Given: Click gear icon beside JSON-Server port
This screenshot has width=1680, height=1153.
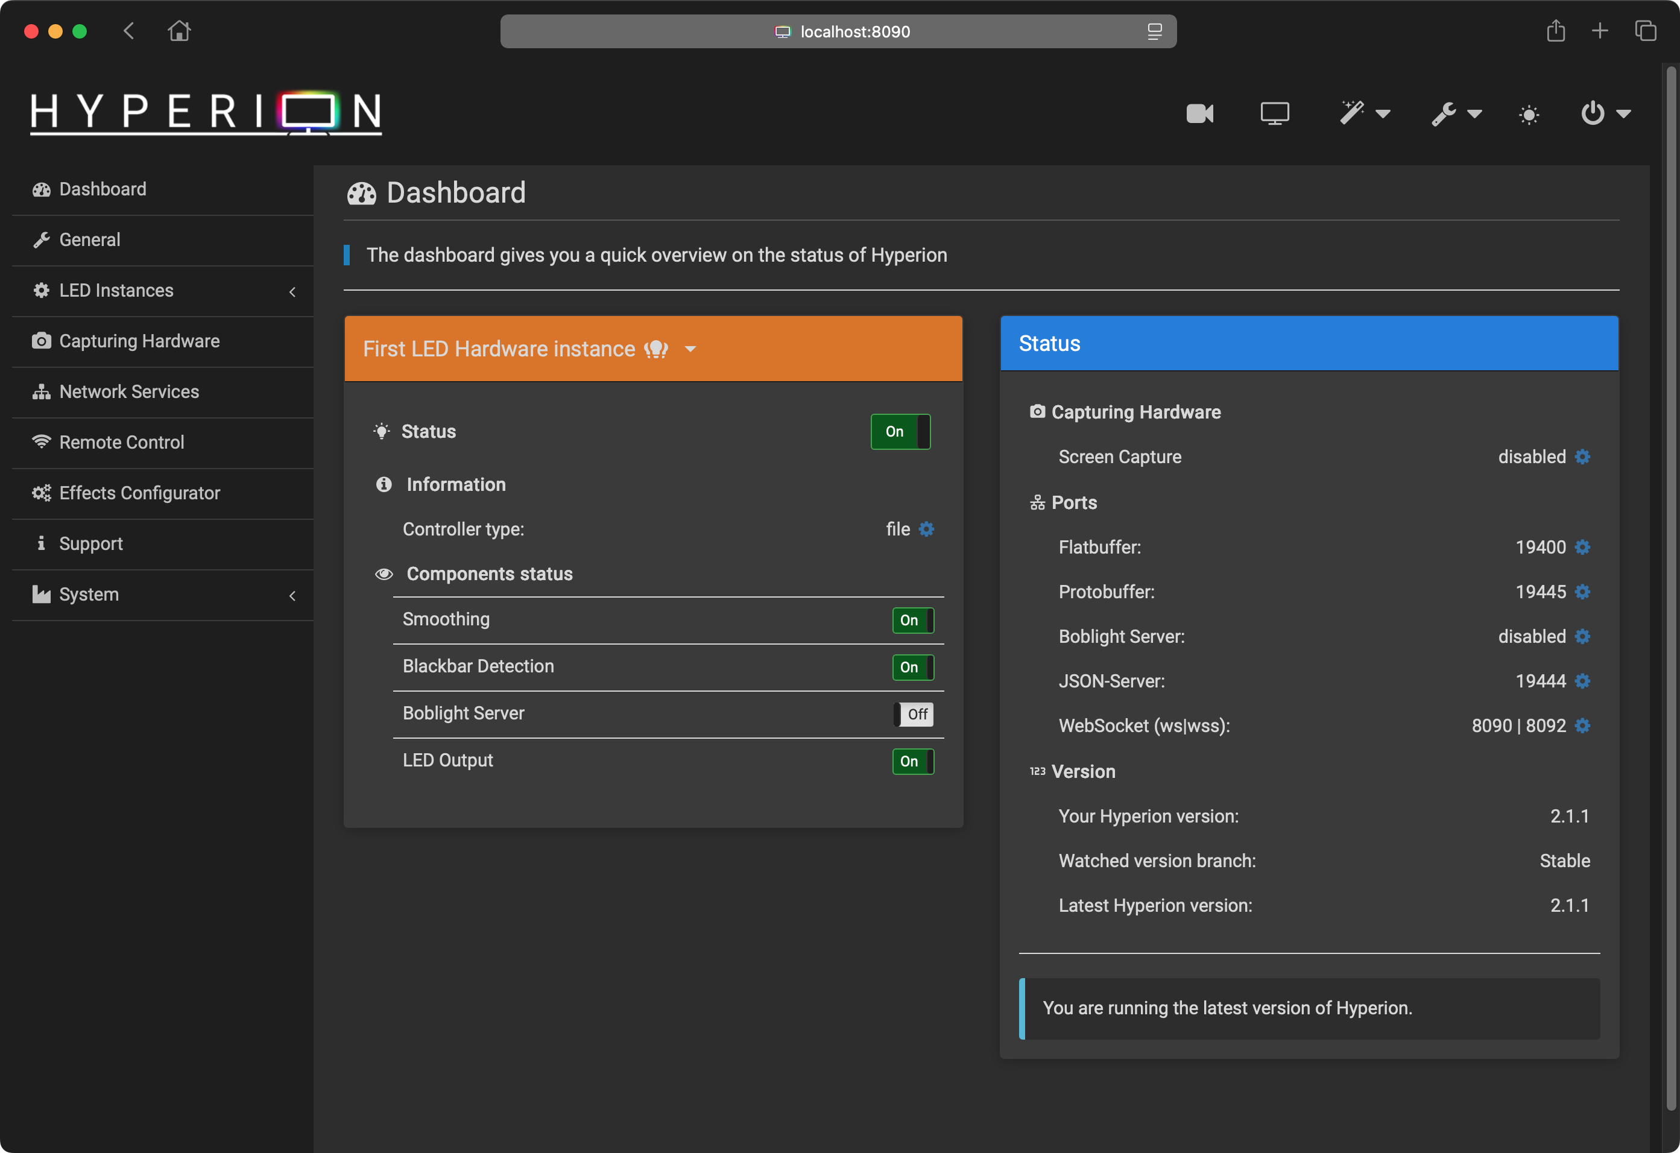Looking at the screenshot, I should tap(1582, 681).
